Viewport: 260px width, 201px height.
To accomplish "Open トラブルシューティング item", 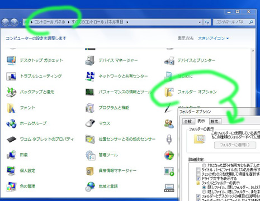I will 34,76.
